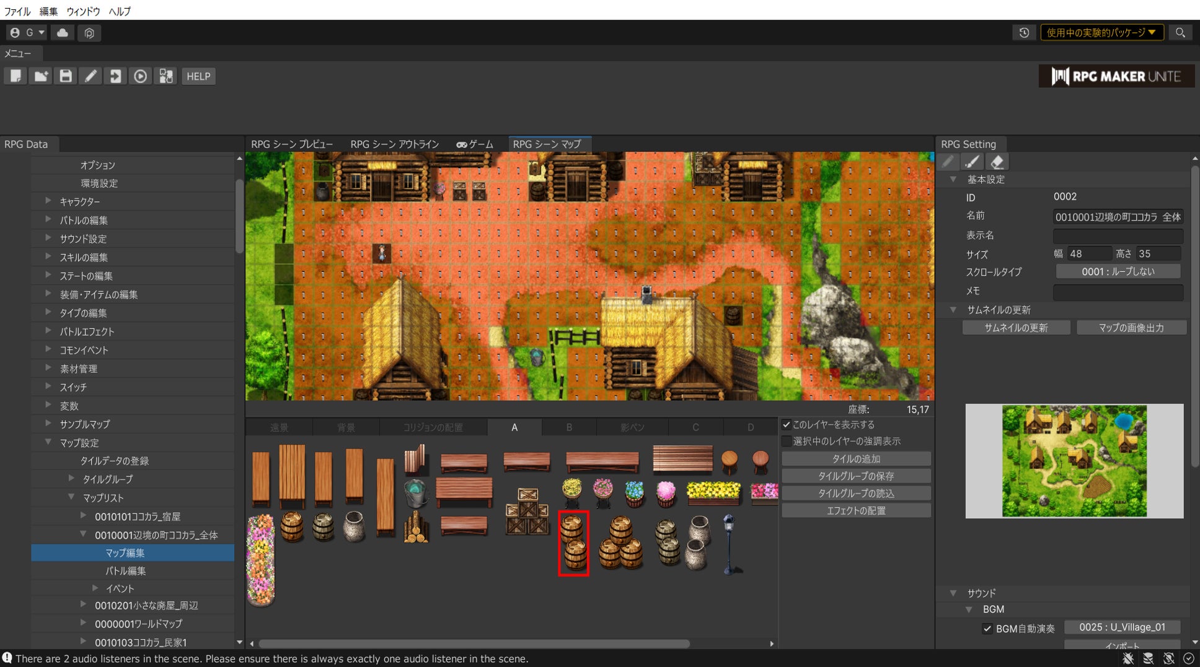Image resolution: width=1200 pixels, height=667 pixels.
Task: Expand the イベント tree item
Action: tap(95, 588)
